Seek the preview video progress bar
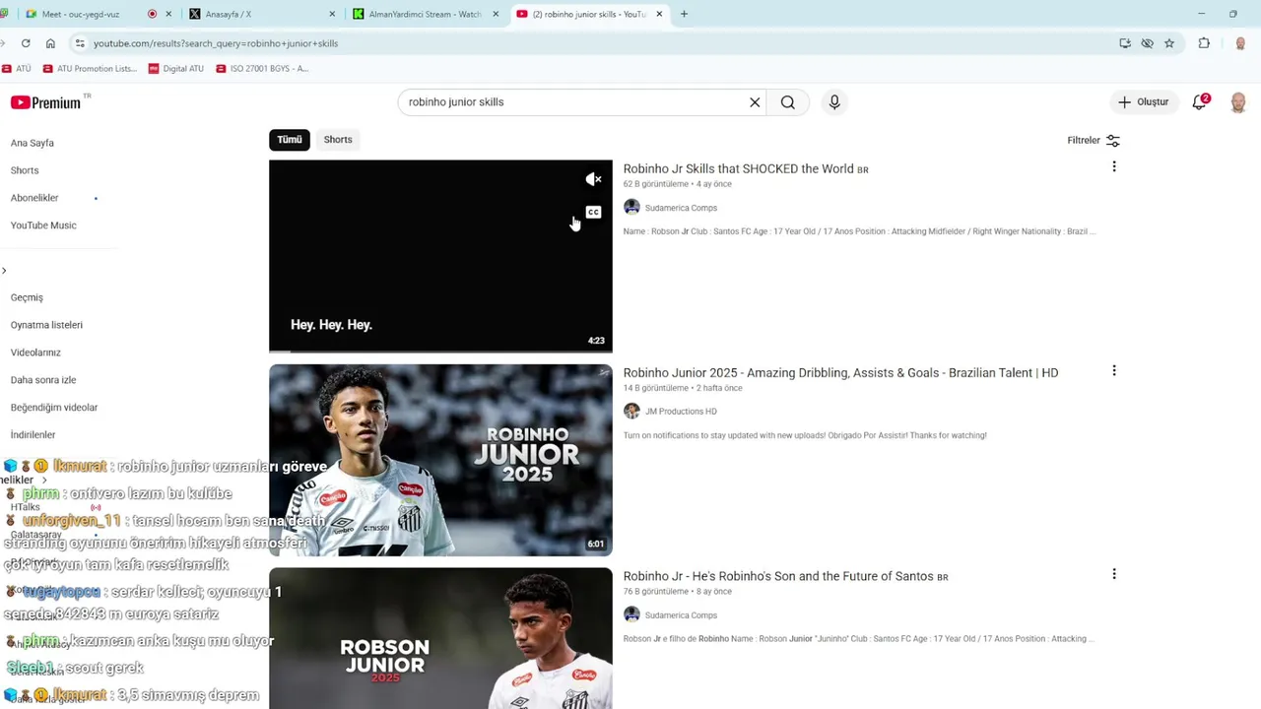1261x709 pixels. coord(440,351)
